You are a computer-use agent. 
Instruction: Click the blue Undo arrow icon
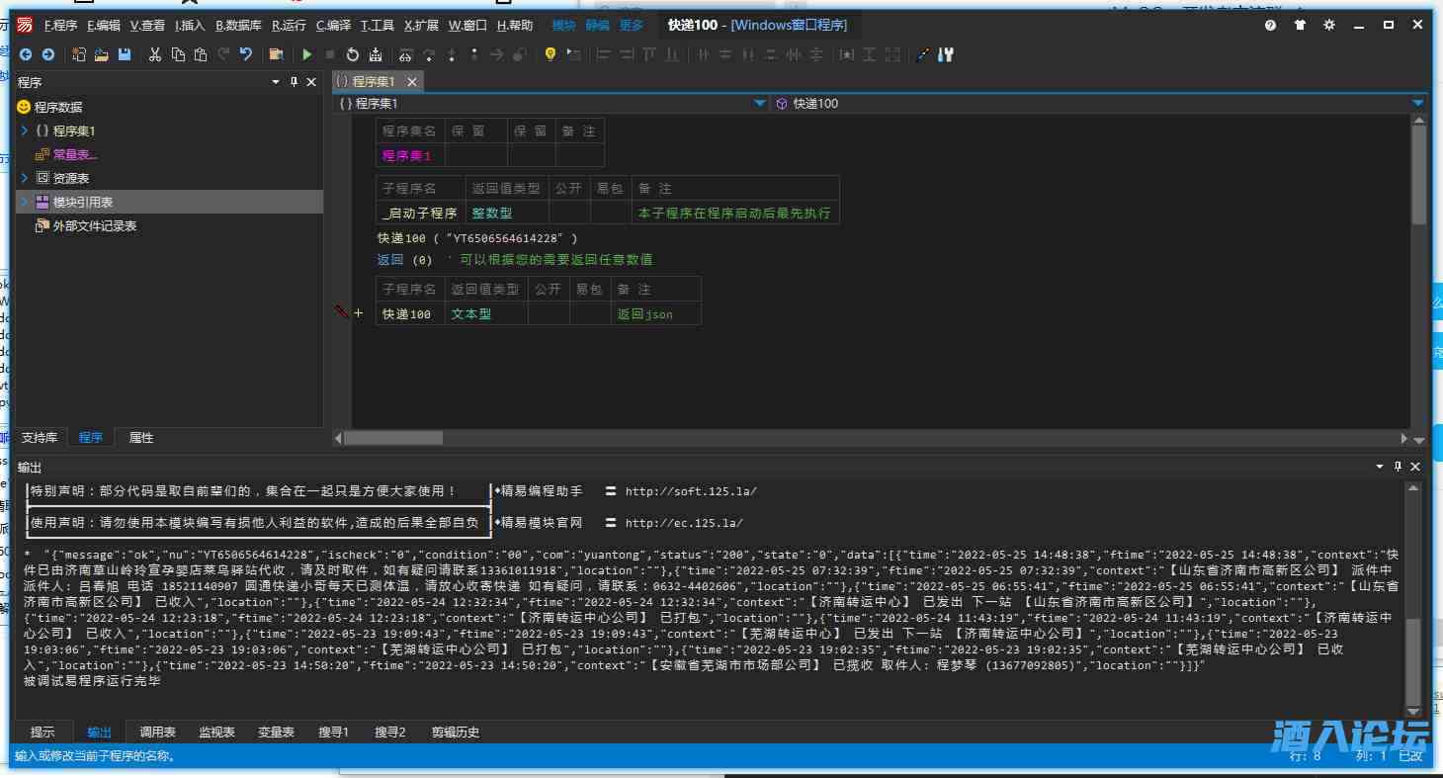(246, 55)
